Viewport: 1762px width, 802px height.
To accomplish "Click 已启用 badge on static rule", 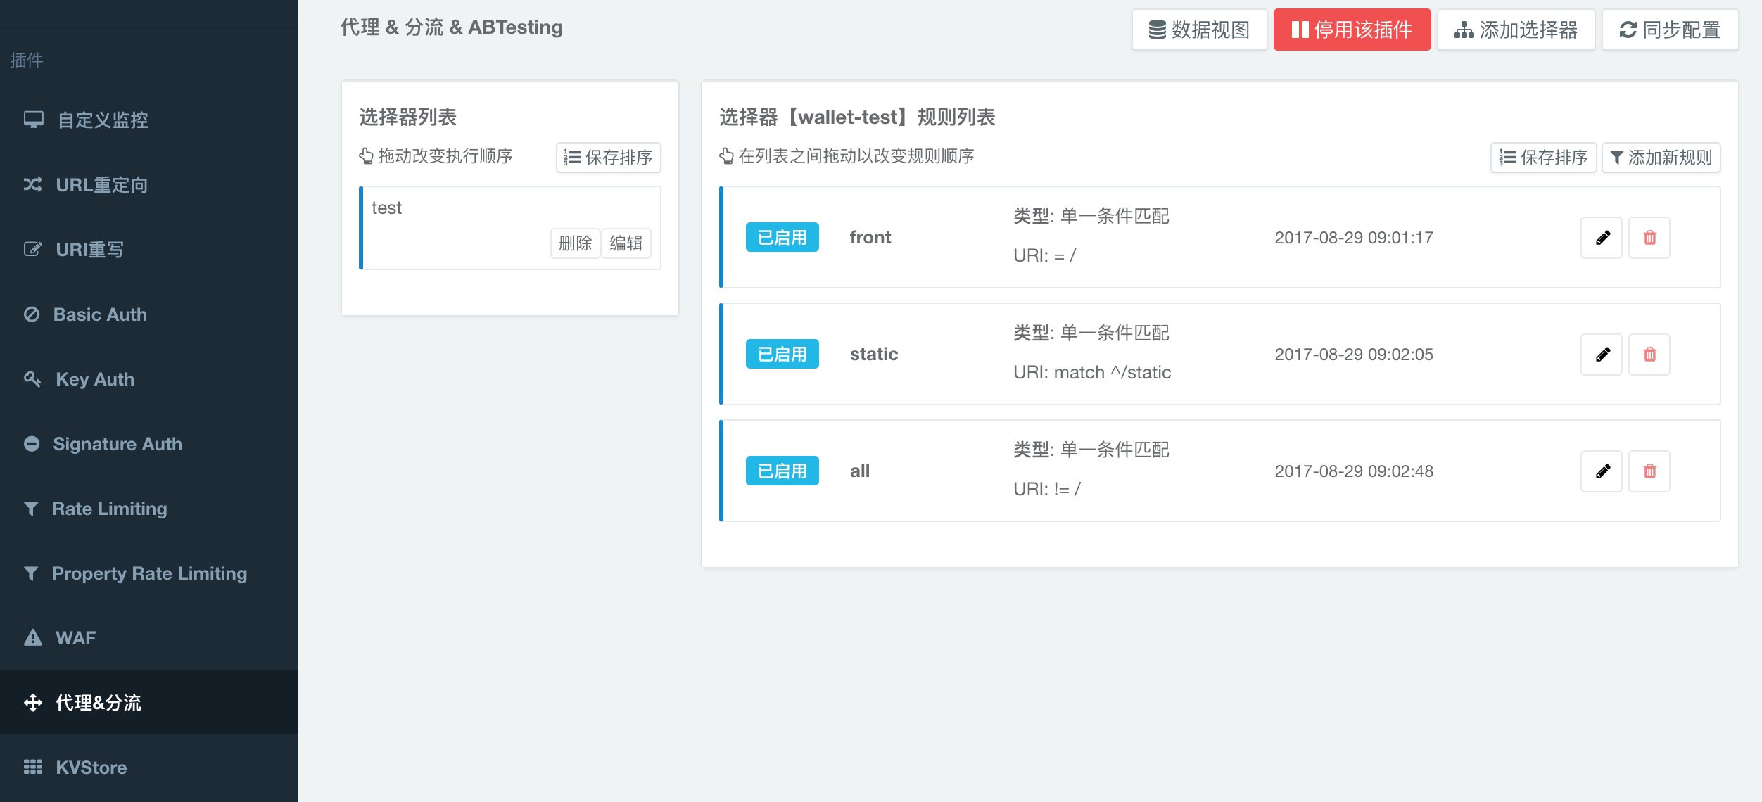I will coord(782,355).
